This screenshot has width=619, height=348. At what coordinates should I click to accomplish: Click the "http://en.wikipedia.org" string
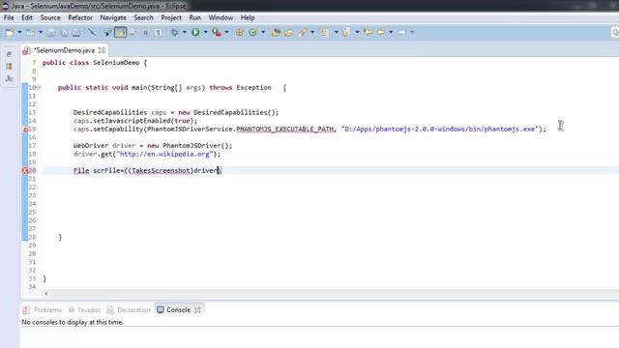click(164, 155)
